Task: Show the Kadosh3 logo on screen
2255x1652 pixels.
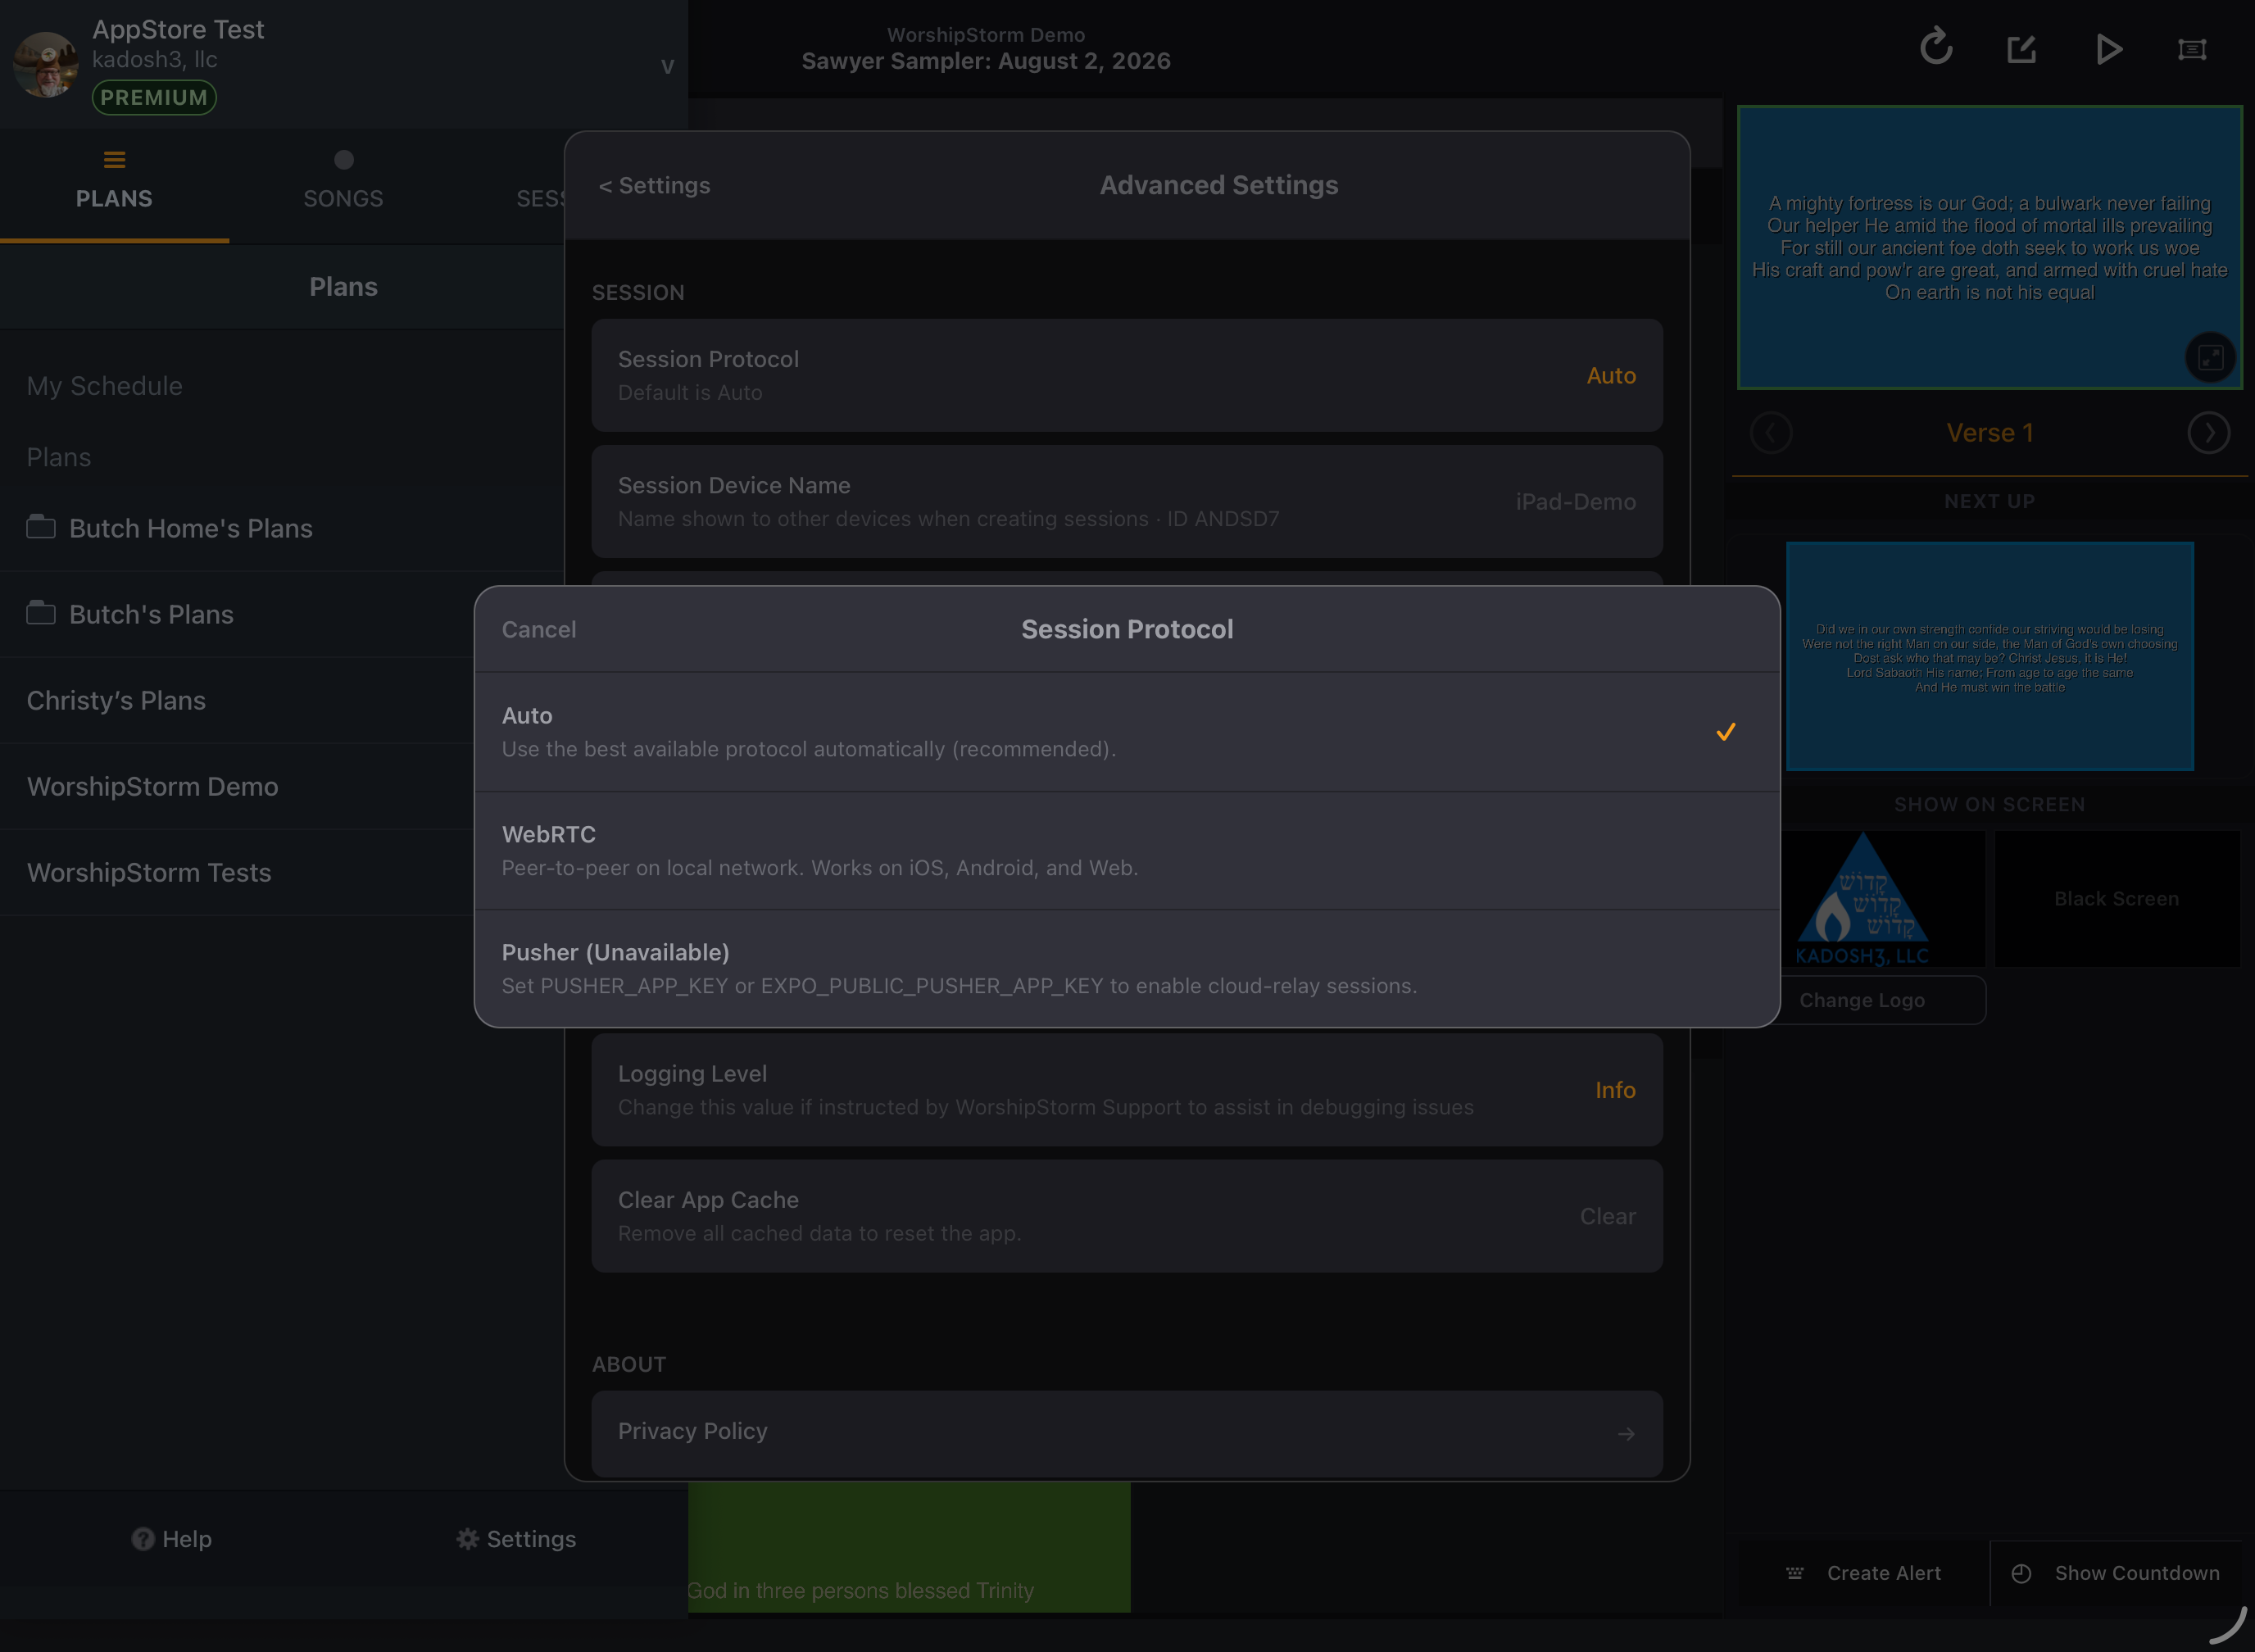Action: pyautogui.click(x=1862, y=898)
